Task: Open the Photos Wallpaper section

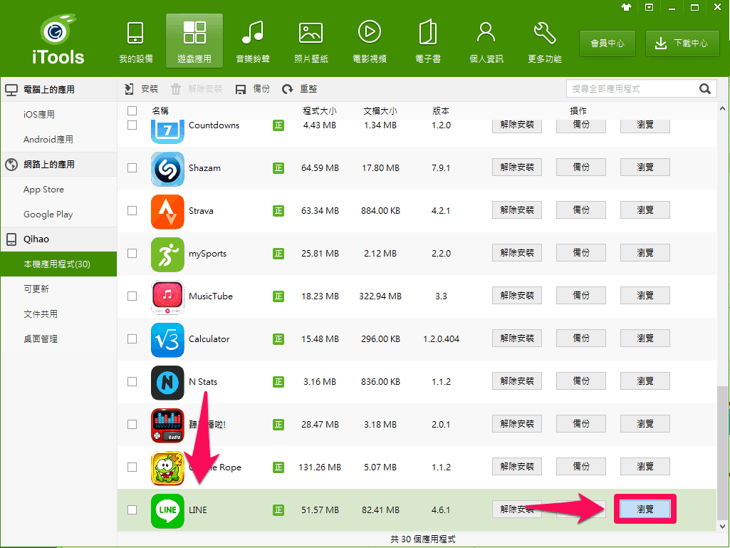Action: tap(311, 41)
